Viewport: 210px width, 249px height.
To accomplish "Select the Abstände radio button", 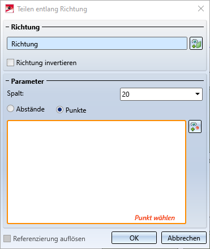I will pos(10,109).
